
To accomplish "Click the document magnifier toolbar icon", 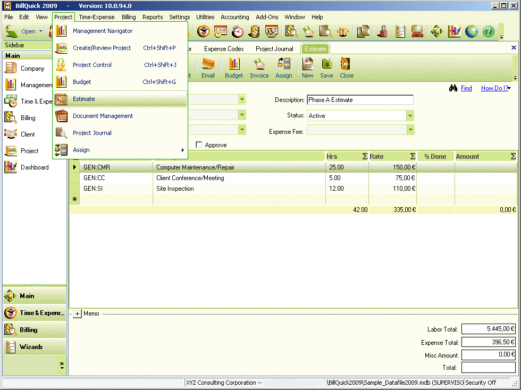I will pos(325,31).
